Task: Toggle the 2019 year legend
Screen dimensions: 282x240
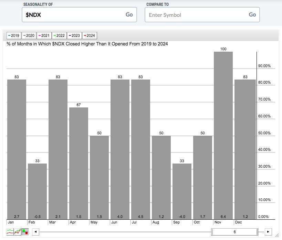Action: (14, 35)
